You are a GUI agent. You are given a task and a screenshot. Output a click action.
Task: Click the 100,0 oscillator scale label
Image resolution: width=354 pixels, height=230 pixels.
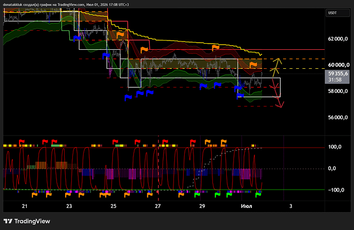click(335, 147)
